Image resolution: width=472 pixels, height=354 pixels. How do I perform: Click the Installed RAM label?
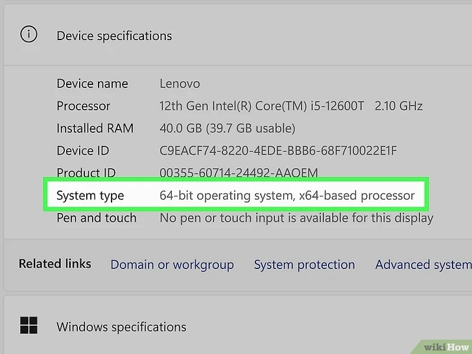point(95,128)
